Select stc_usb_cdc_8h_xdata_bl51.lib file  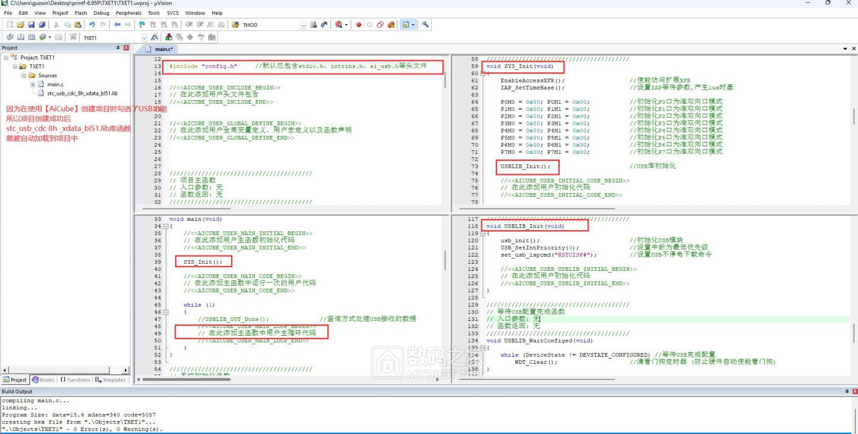[82, 93]
